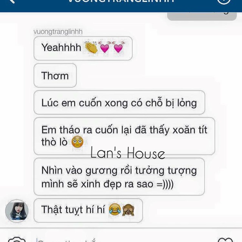Click the crying-laughing emoji
Screen dimensions: 242x242
[115, 209]
